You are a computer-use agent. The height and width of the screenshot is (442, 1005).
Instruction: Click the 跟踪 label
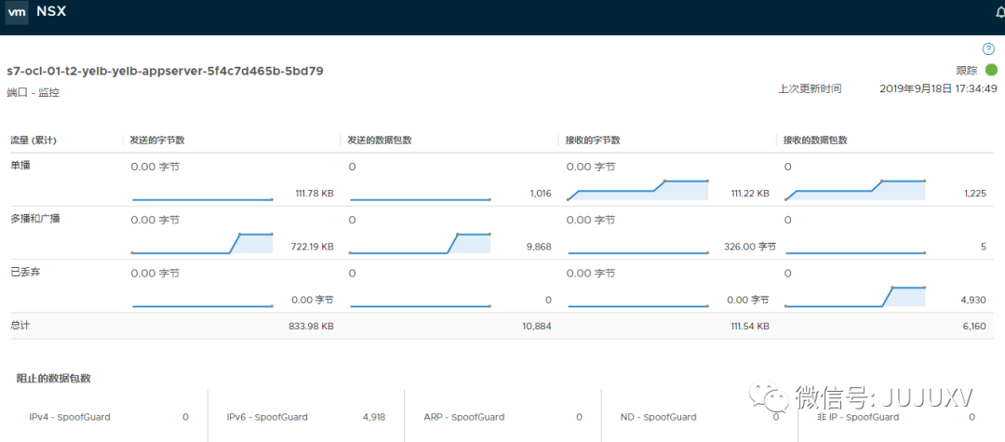(966, 71)
